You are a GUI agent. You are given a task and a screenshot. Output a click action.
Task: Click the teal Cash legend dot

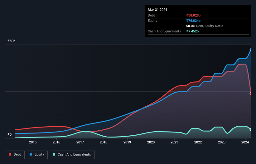coord(54,154)
